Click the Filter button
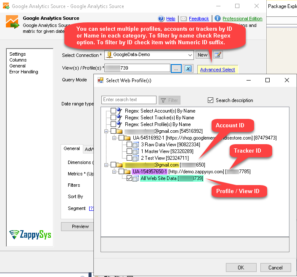The image size is (297, 277). (x=170, y=100)
